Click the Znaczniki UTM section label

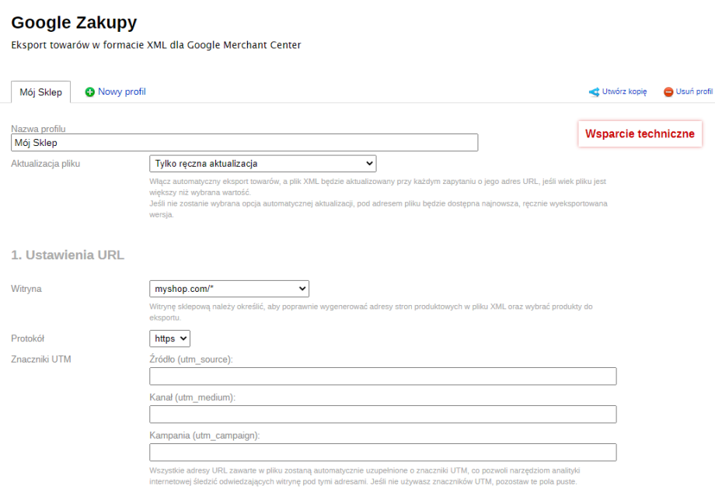43,359
